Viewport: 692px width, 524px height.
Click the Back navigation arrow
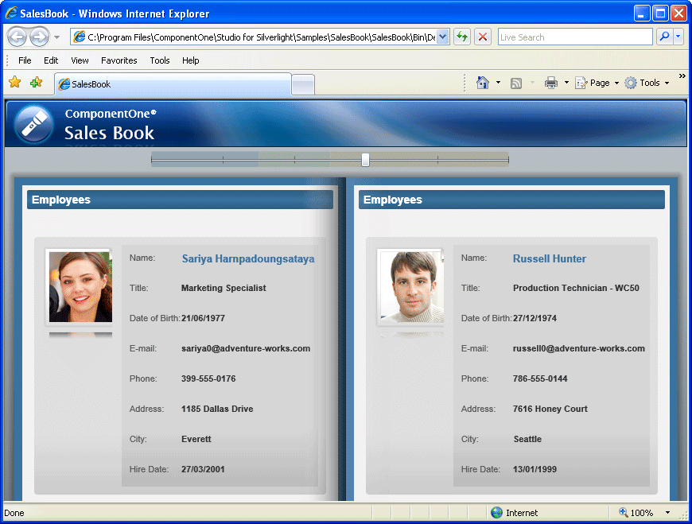coord(16,37)
